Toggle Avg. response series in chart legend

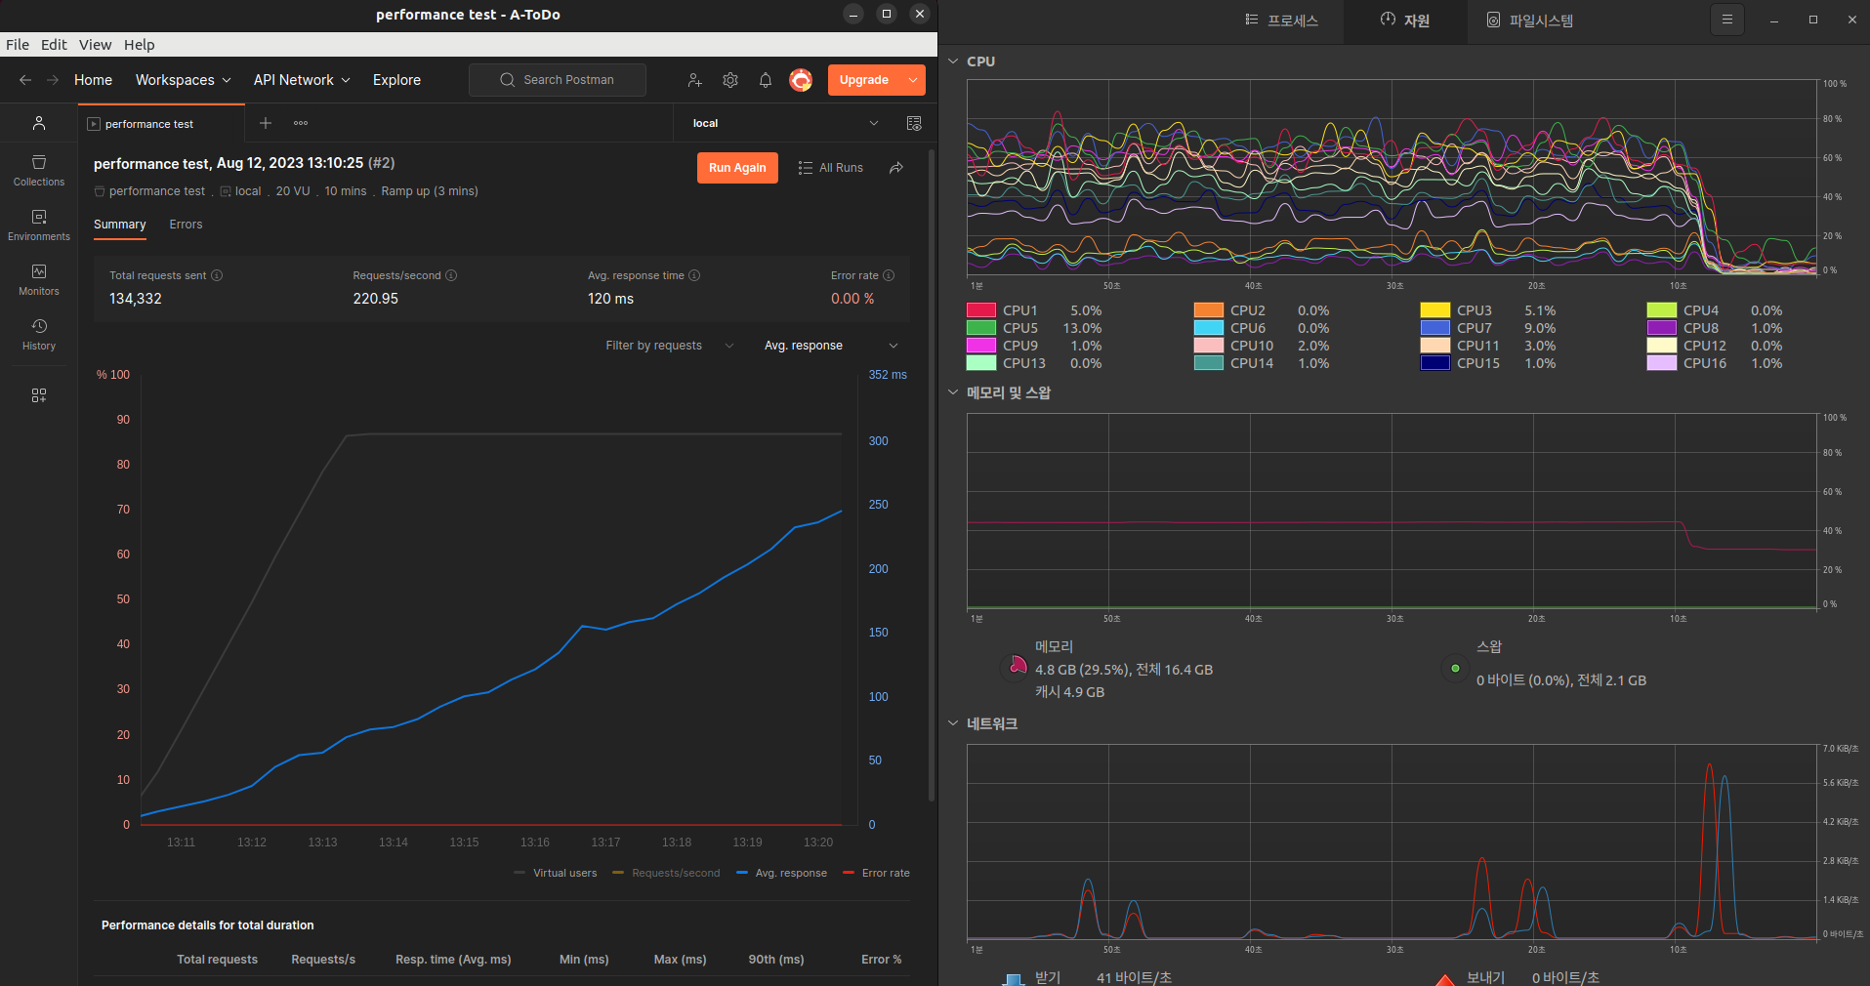(781, 873)
